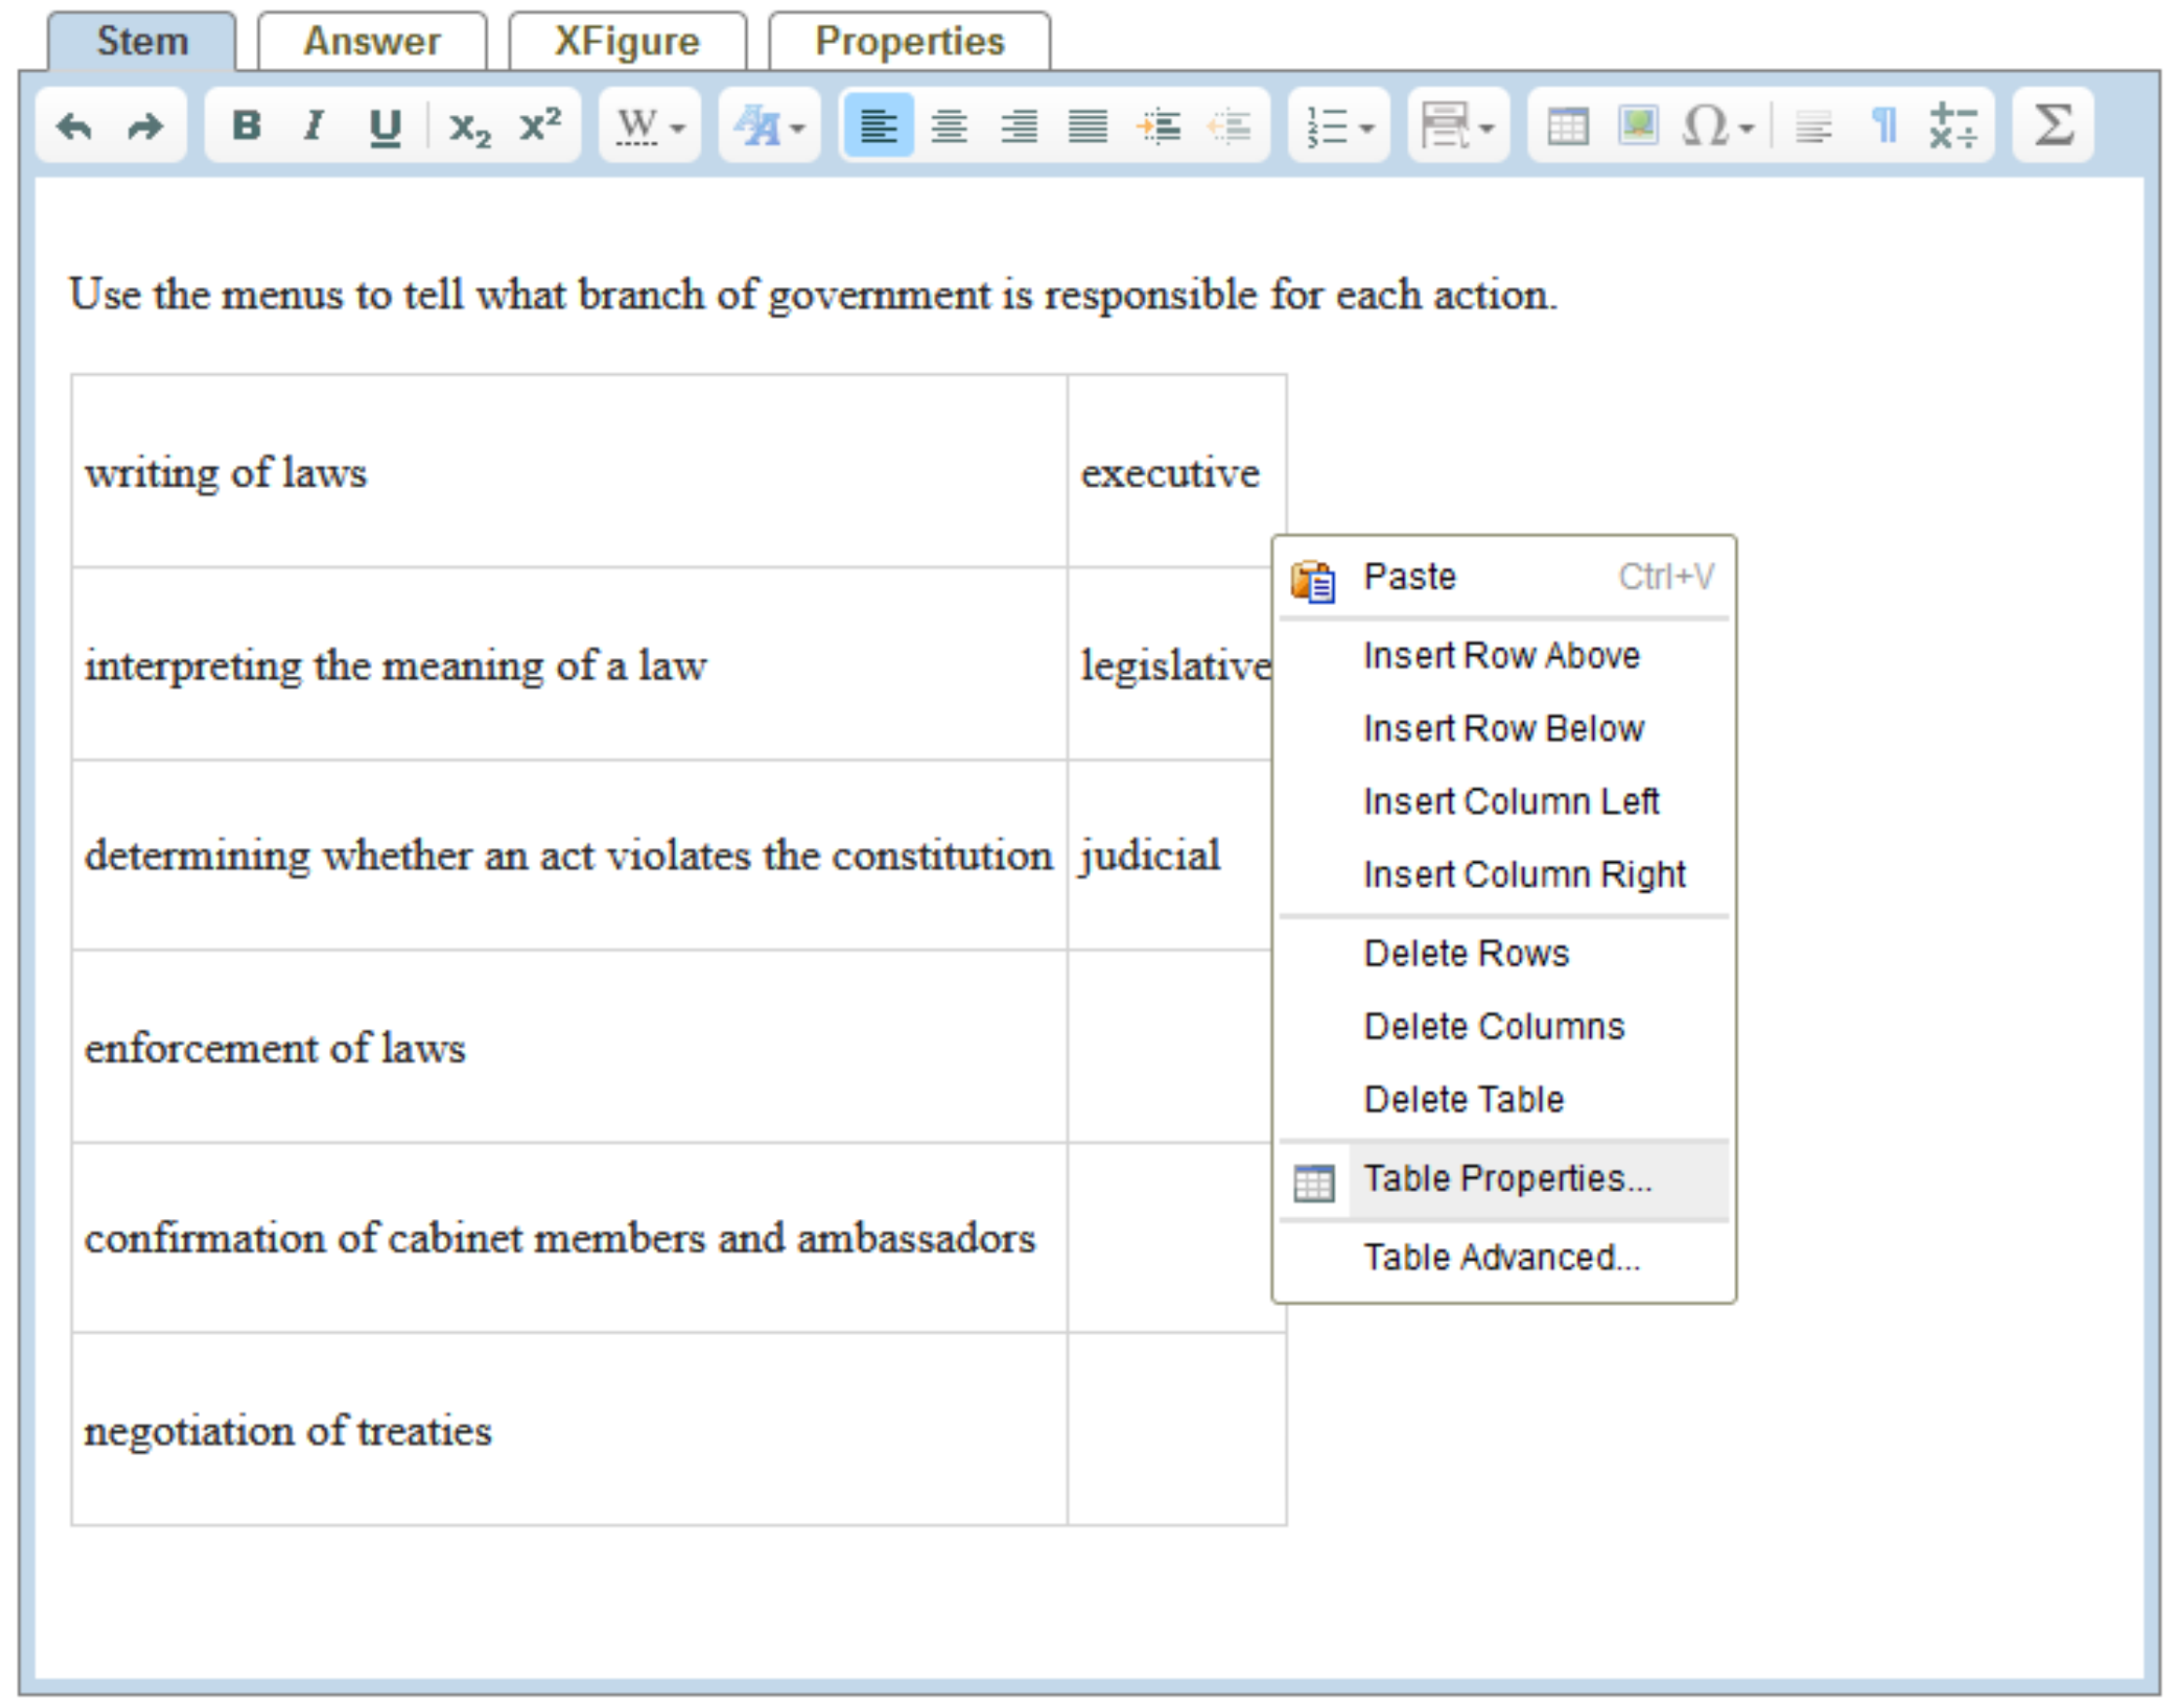Toggle underline formatting
The width and height of the screenshot is (2180, 1708).
tap(385, 127)
